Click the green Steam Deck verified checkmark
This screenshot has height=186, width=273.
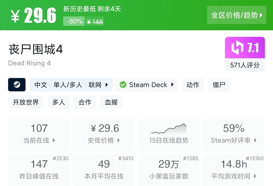click(x=123, y=85)
